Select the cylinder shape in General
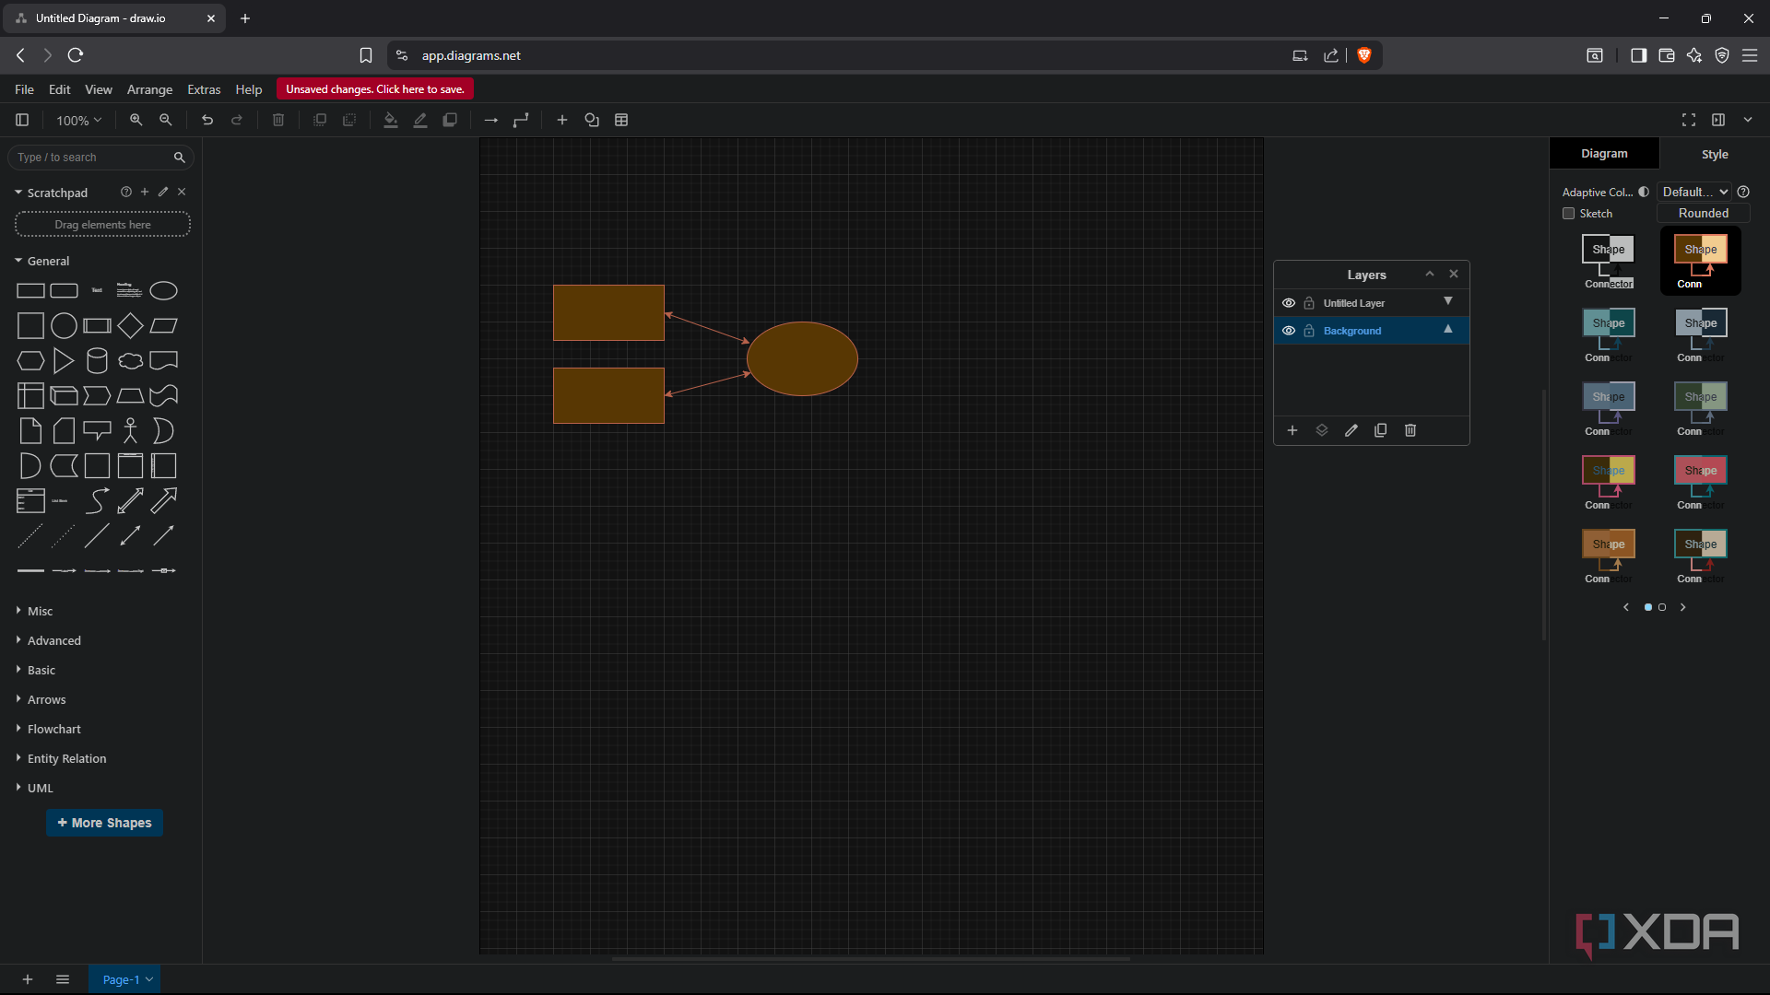This screenshot has height=995, width=1770. [x=97, y=360]
